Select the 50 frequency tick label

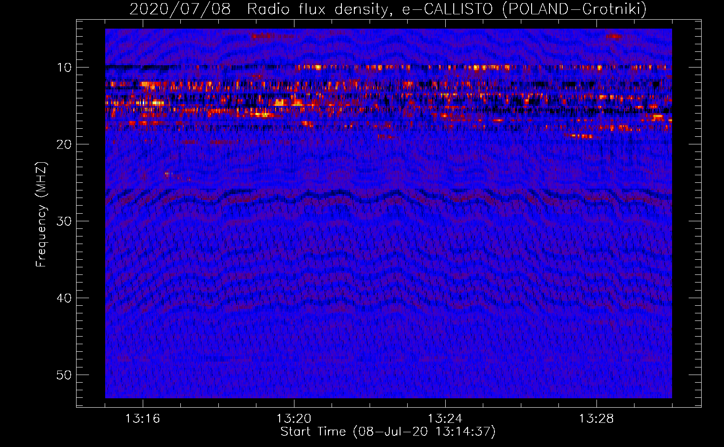coord(64,375)
